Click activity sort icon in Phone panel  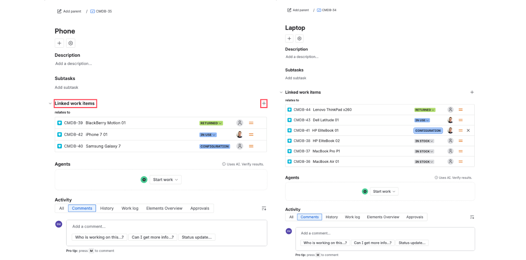point(264,208)
